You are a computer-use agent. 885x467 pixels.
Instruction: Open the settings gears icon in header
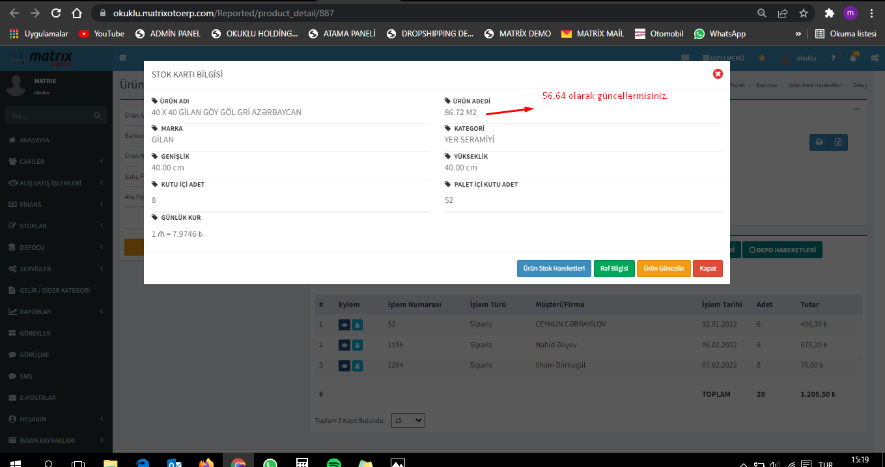tap(875, 58)
